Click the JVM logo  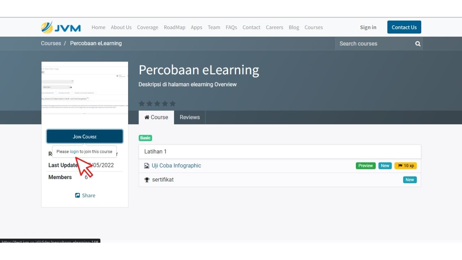click(x=61, y=27)
